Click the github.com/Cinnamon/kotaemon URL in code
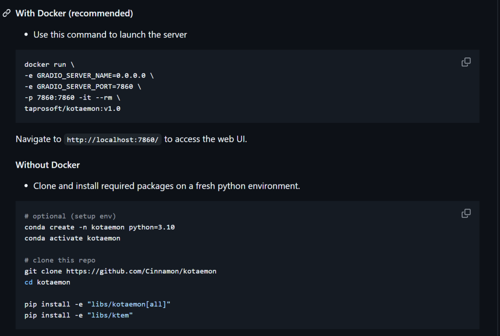The image size is (500, 336). coord(141,271)
